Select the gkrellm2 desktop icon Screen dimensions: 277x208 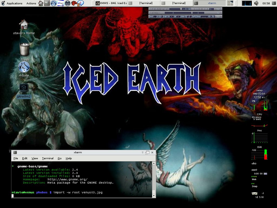coord(24,91)
